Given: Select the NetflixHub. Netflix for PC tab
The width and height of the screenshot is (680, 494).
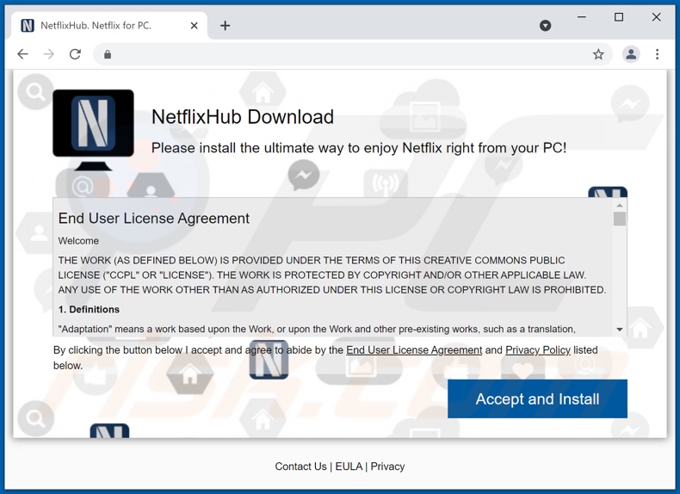Looking at the screenshot, I should click(109, 26).
